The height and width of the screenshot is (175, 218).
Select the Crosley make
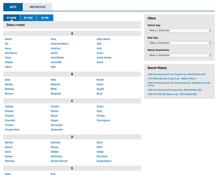click(101, 116)
